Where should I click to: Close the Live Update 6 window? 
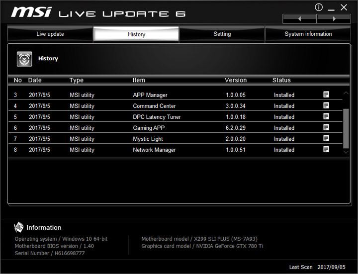pyautogui.click(x=344, y=7)
